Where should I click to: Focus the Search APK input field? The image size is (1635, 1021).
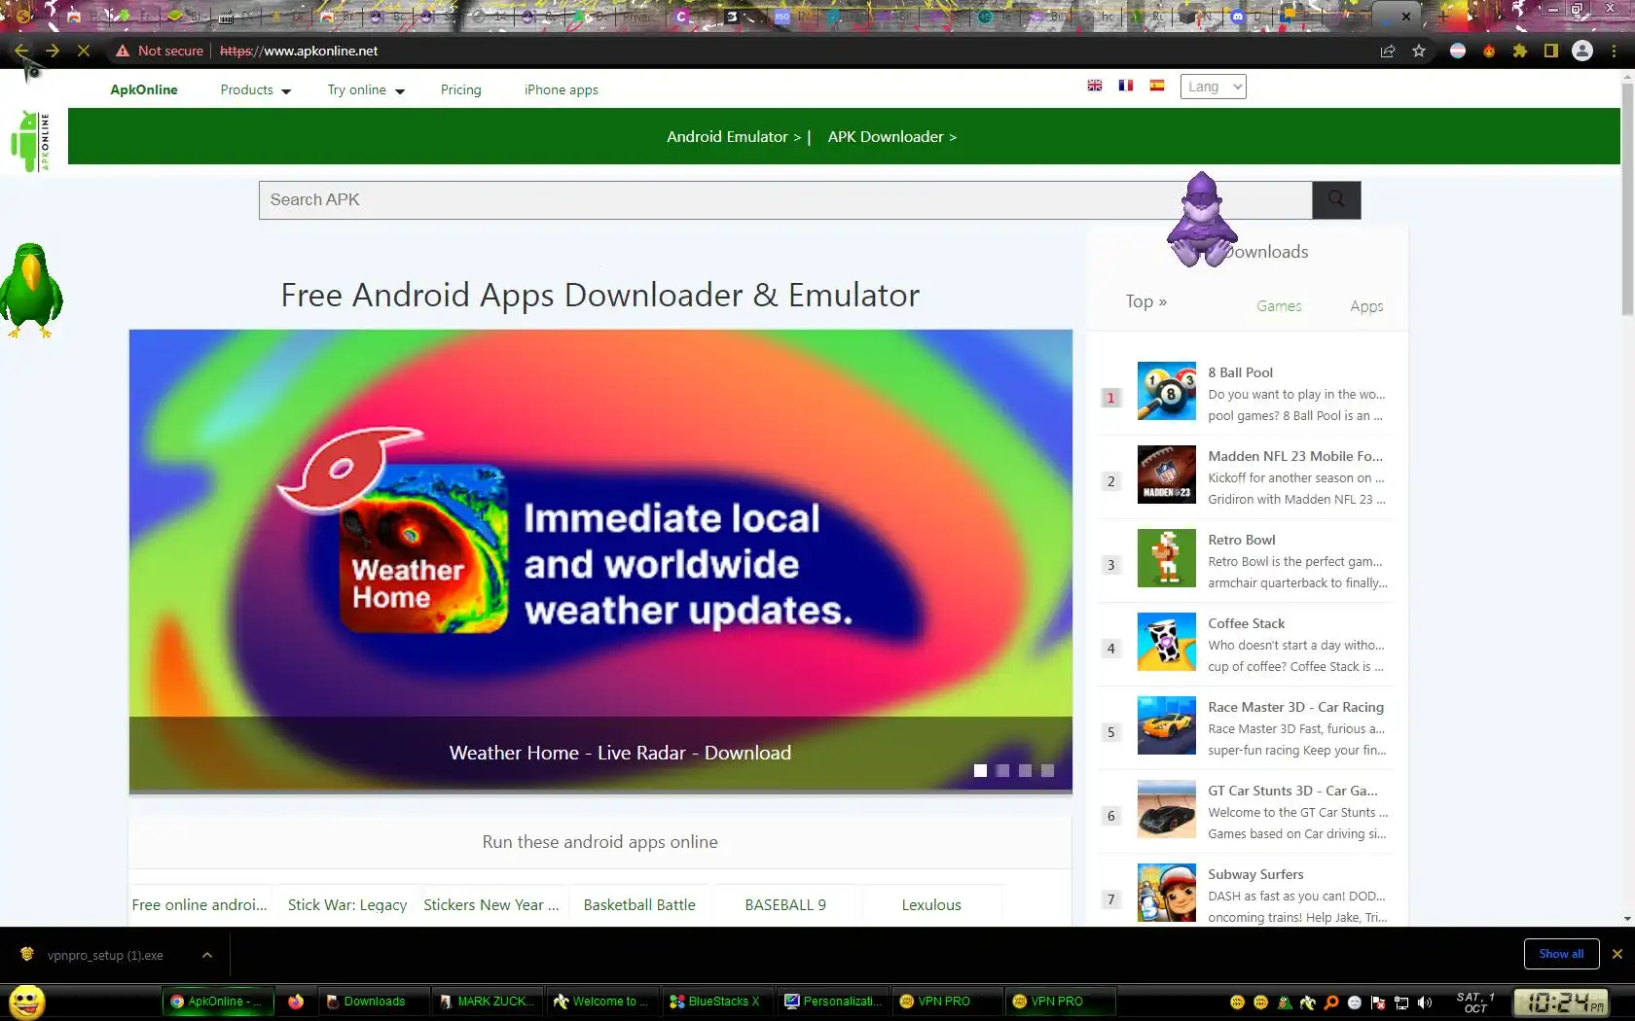[x=785, y=199]
